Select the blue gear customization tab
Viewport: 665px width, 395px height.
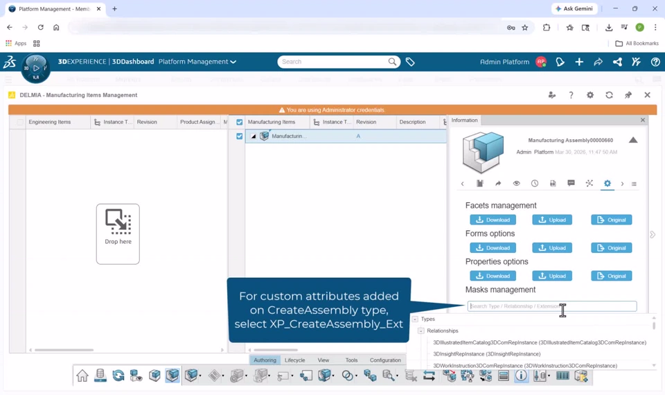(608, 183)
